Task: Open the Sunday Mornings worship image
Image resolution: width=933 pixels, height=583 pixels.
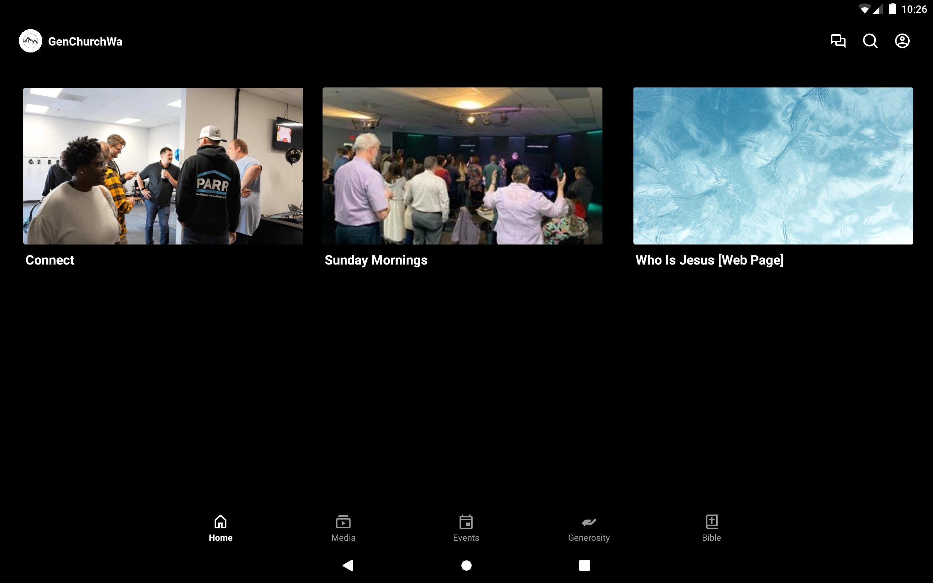Action: click(x=462, y=166)
